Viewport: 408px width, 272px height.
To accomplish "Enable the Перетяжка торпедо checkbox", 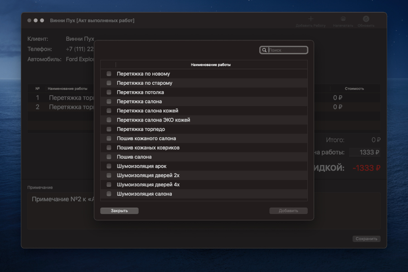I will pos(109,129).
